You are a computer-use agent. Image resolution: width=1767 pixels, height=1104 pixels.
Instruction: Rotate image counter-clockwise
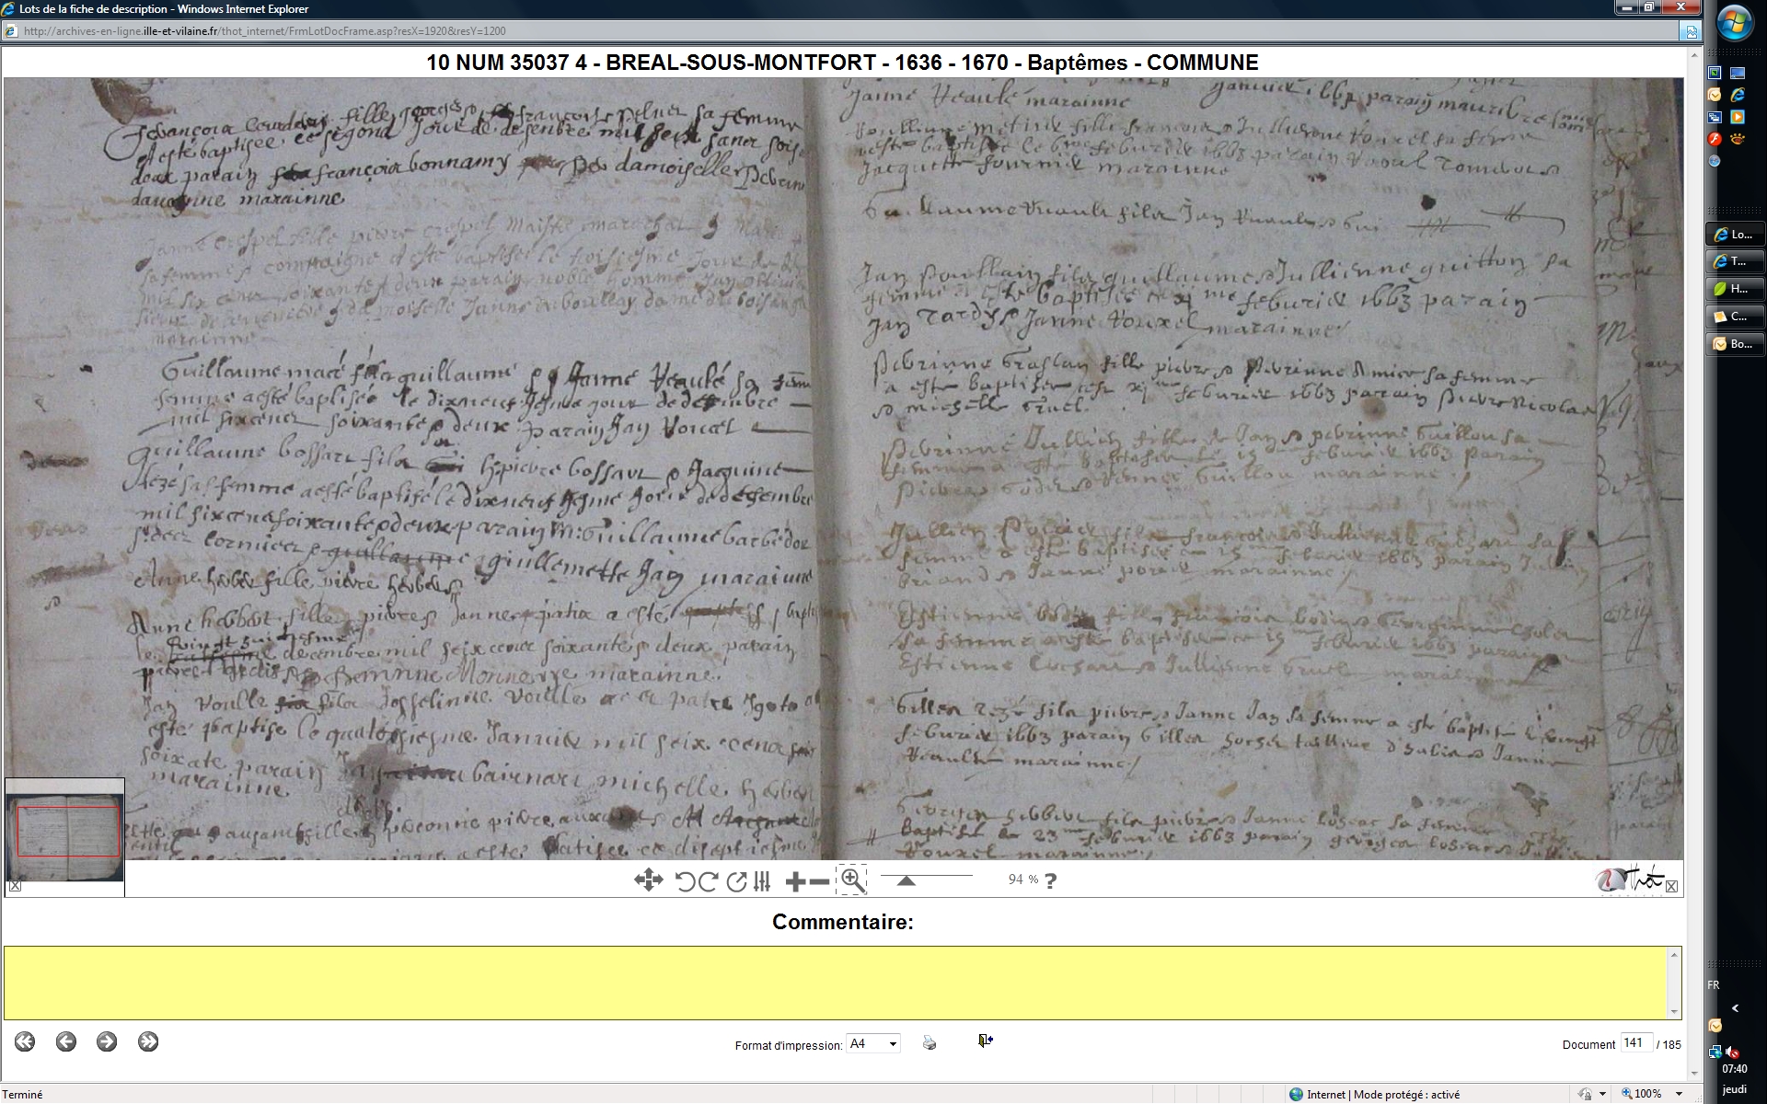click(x=685, y=881)
